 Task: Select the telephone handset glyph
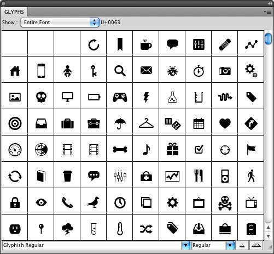tap(67, 202)
